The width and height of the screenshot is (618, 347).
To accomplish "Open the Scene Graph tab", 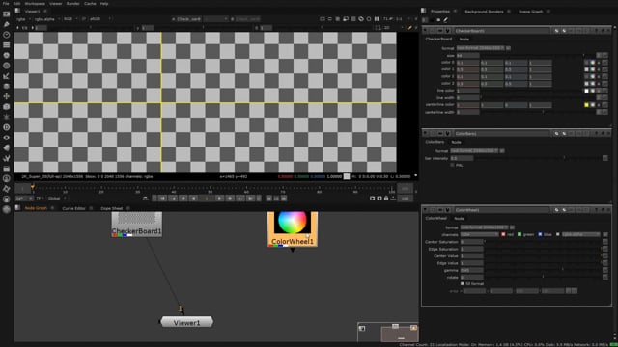I will pyautogui.click(x=530, y=12).
